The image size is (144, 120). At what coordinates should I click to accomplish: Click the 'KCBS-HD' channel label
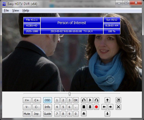32,26
